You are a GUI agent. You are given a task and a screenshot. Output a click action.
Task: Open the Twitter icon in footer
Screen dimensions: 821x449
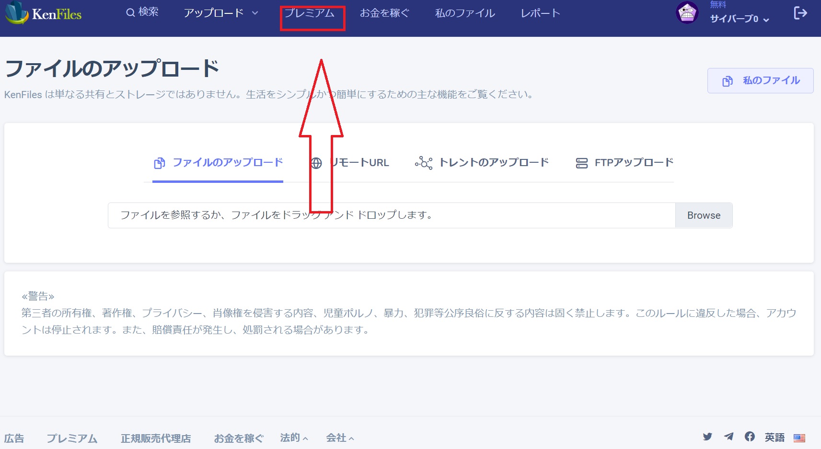707,436
